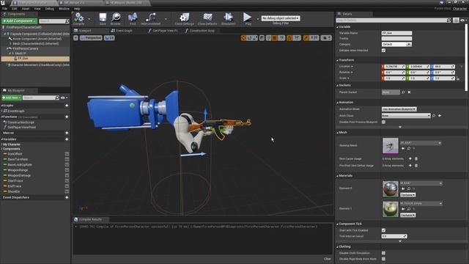The width and height of the screenshot is (469, 264).
Task: Toggle viewport rotation snapping icon
Action: click(x=289, y=38)
